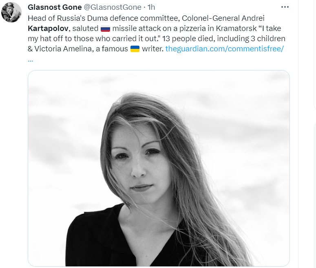This screenshot has height=268, width=316.
Task: Open the Glasnost Gone display name
Action: click(55, 7)
